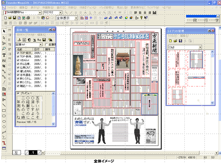Viewport: 221px width, 163px height.
Task: Click the save icon in main toolbar
Action: click(15, 18)
